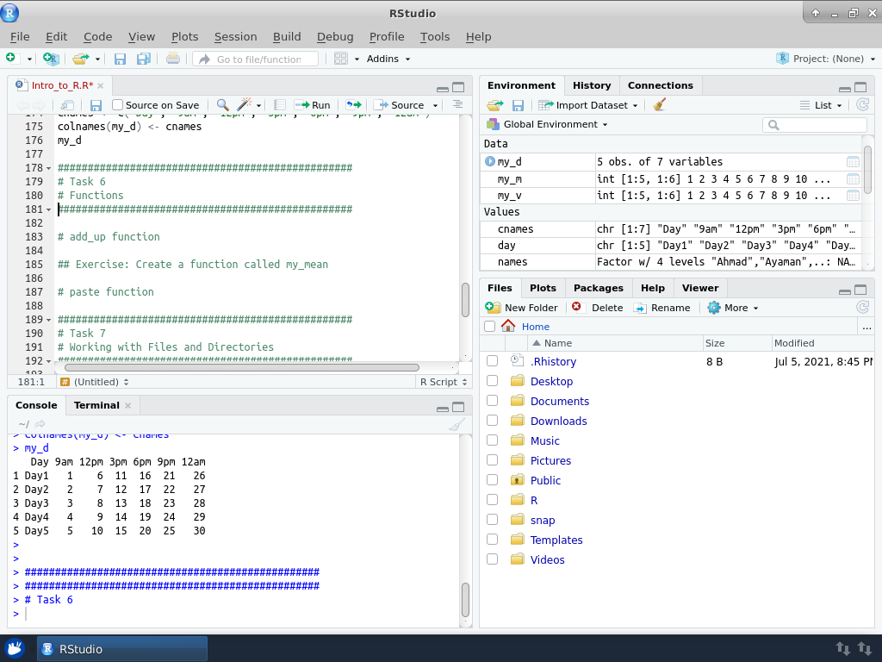Image resolution: width=882 pixels, height=662 pixels.
Task: Enable the Source on Save checkbox
Action: coord(118,105)
